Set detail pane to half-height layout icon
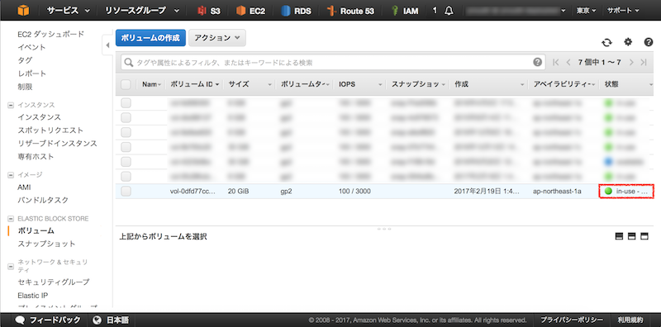 631,236
